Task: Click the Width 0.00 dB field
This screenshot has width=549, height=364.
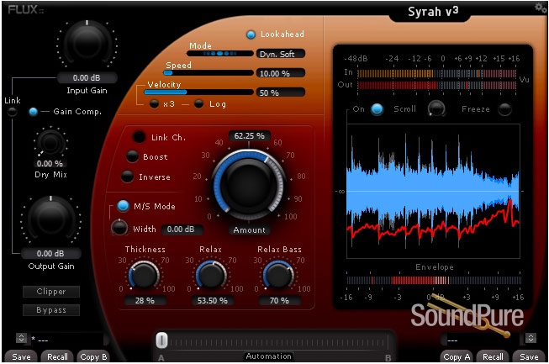Action: click(182, 229)
